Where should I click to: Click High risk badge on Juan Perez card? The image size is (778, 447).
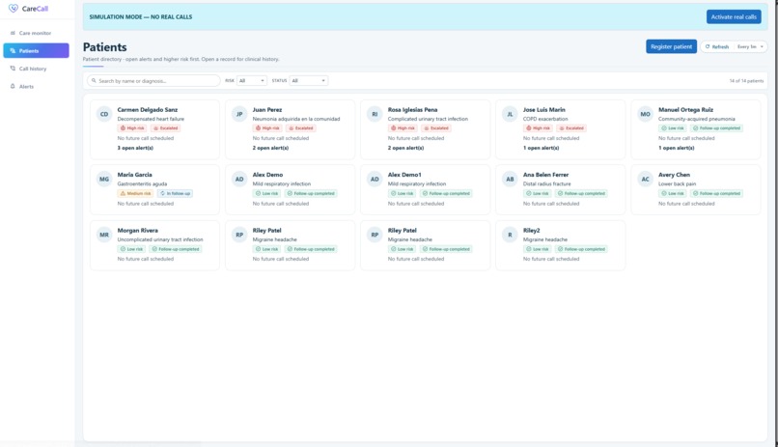tap(267, 128)
